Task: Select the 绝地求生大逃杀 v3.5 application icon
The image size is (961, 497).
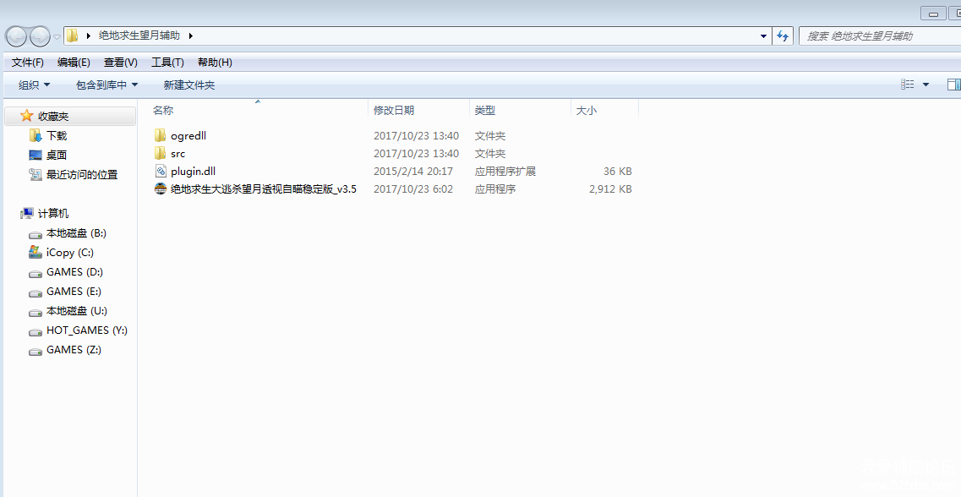Action: pyautogui.click(x=160, y=188)
